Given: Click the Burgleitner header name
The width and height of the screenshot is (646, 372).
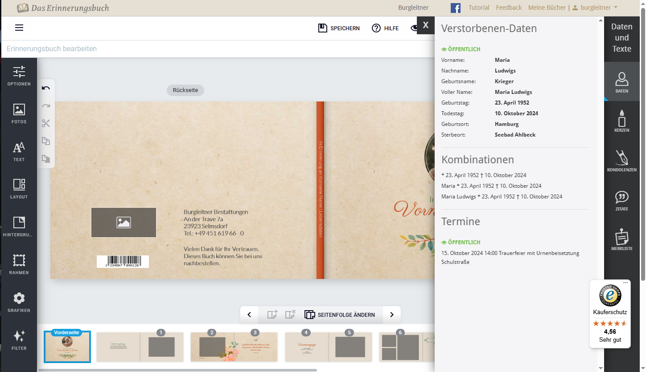Looking at the screenshot, I should tap(413, 8).
